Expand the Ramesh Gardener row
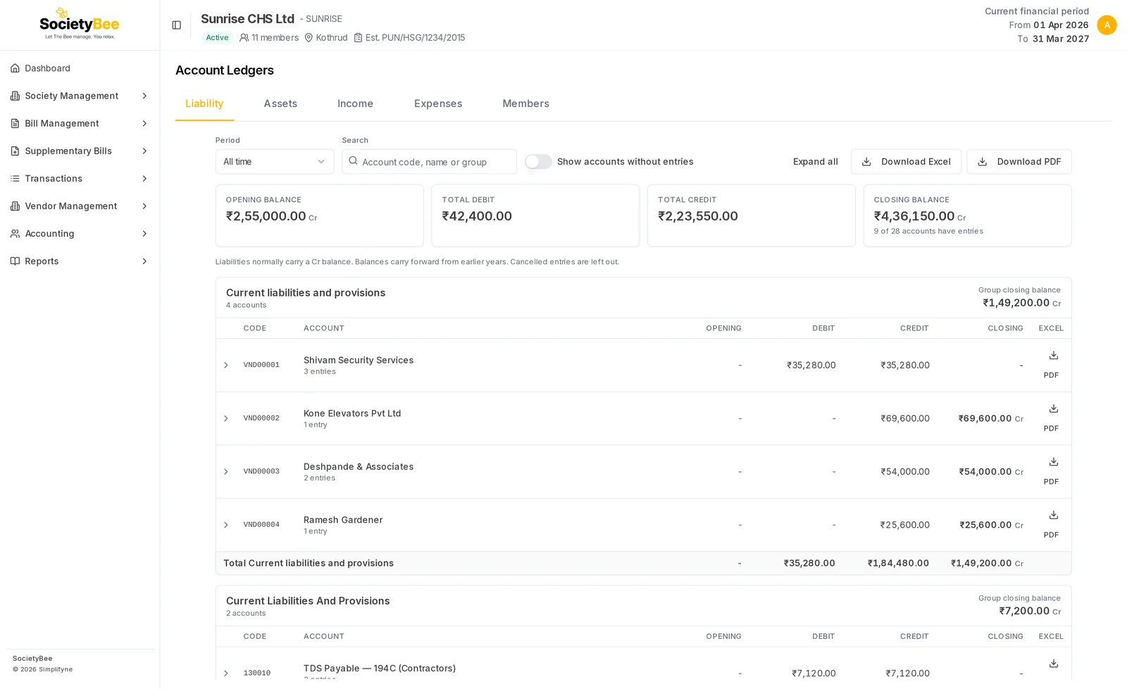This screenshot has height=689, width=1127. click(226, 525)
